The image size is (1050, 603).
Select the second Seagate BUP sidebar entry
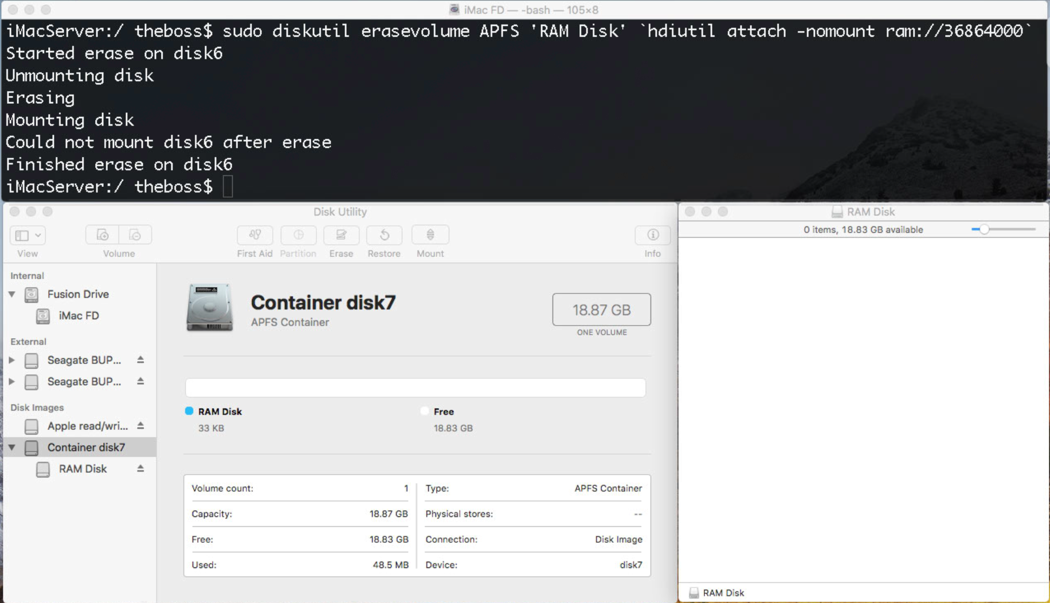pyautogui.click(x=84, y=382)
